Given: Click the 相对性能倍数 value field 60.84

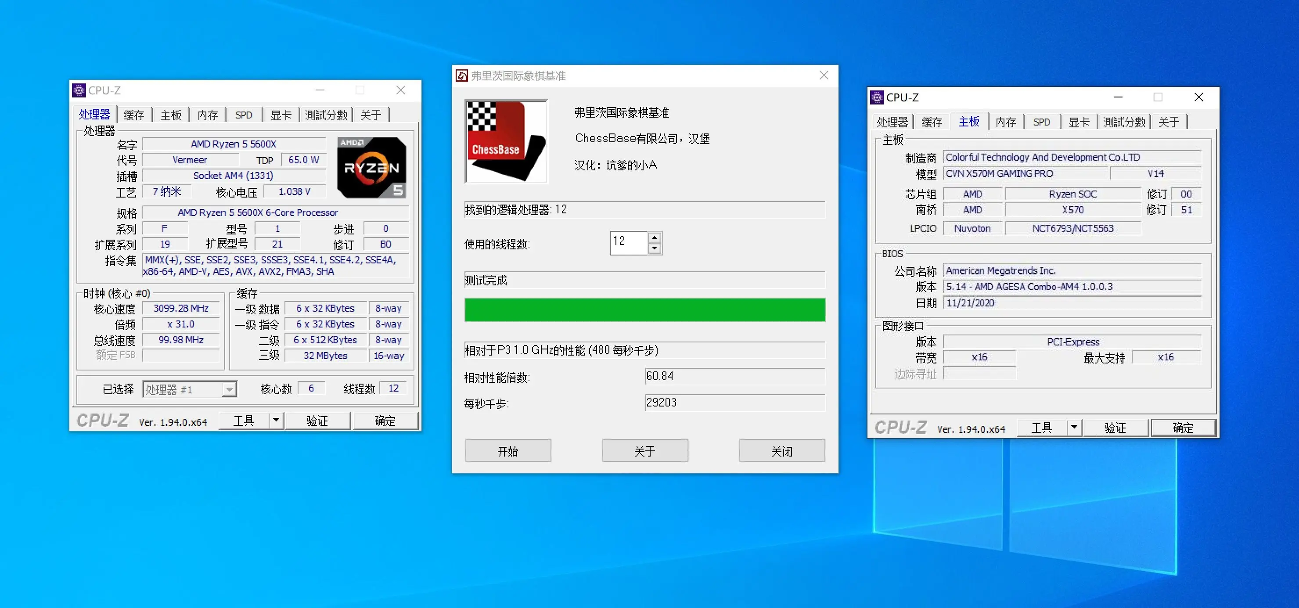Looking at the screenshot, I should coord(735,376).
